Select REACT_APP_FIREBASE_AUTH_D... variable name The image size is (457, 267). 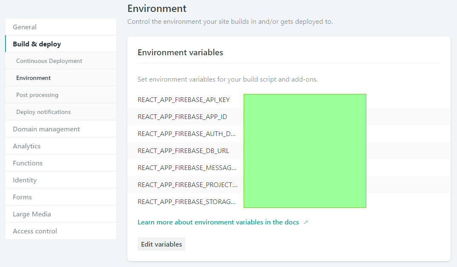pos(187,134)
